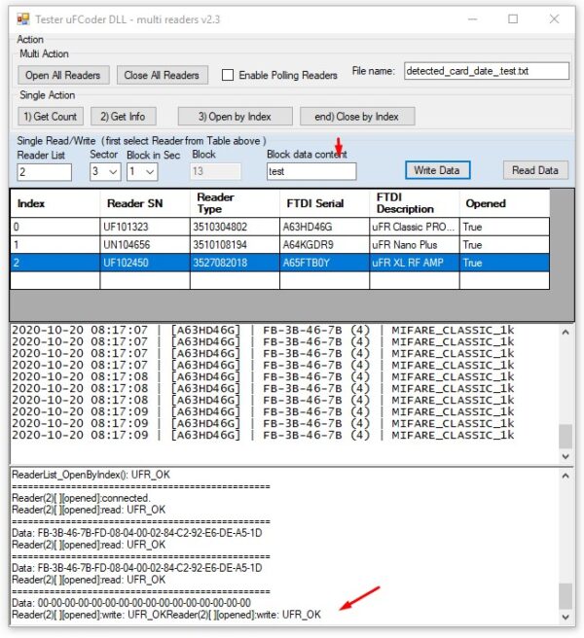Click Open All Readers button
The height and width of the screenshot is (638, 584).
pyautogui.click(x=63, y=75)
